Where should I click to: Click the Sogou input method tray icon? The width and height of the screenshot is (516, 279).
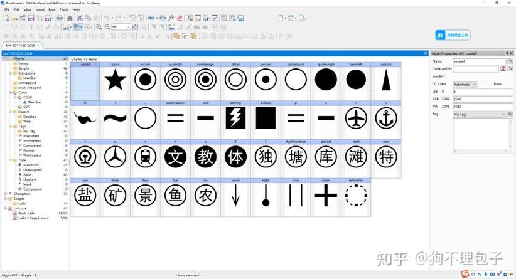465,274
